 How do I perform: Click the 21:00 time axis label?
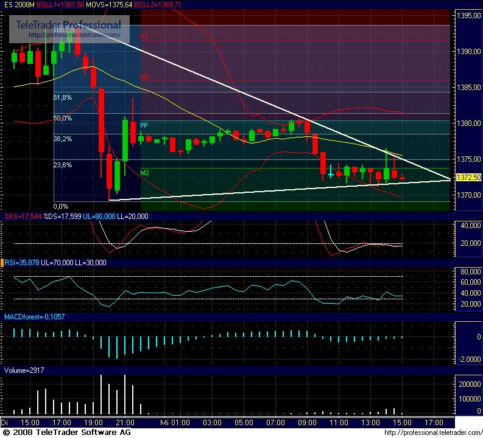(125, 423)
